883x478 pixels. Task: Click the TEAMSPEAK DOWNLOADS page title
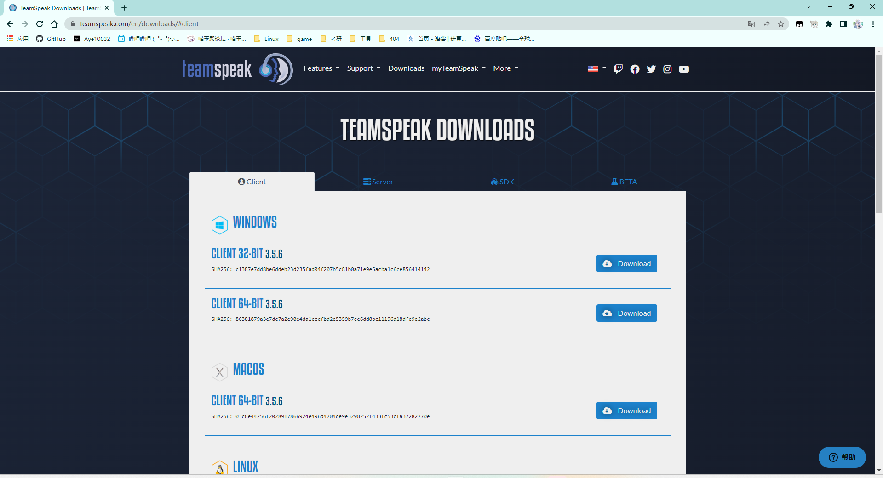point(437,130)
